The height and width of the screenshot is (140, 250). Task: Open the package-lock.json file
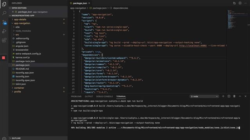[x=25, y=61]
